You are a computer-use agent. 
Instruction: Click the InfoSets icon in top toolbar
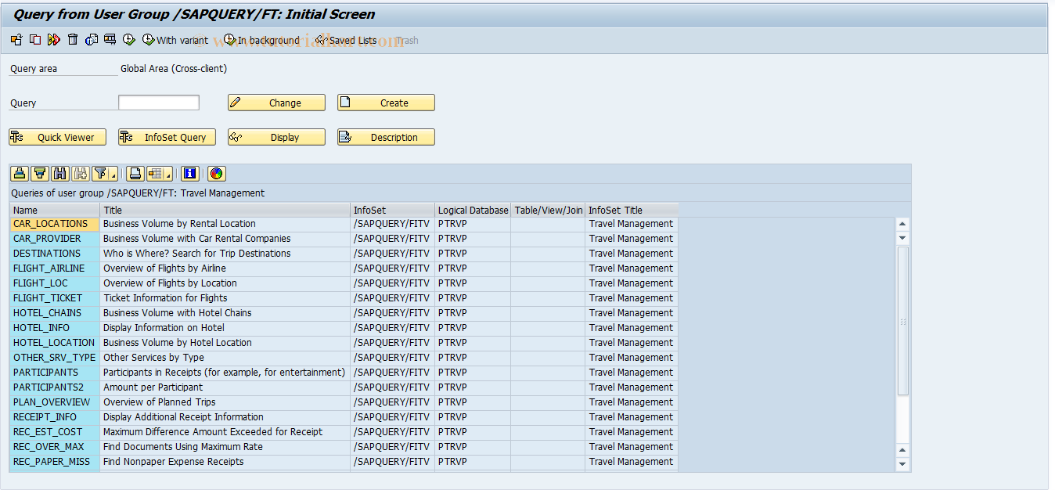pyautogui.click(x=92, y=40)
